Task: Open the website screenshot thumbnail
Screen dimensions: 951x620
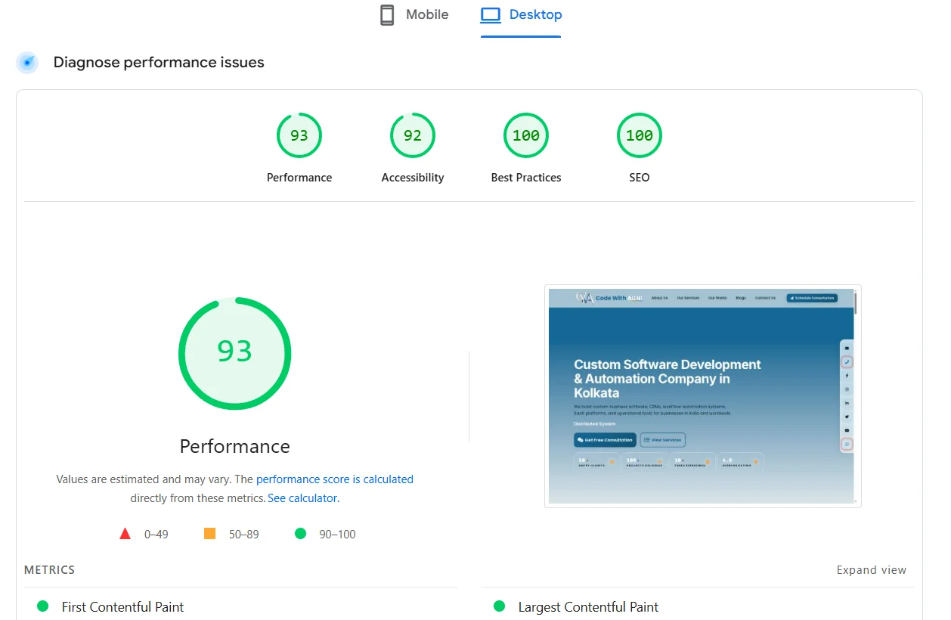Action: pos(703,396)
